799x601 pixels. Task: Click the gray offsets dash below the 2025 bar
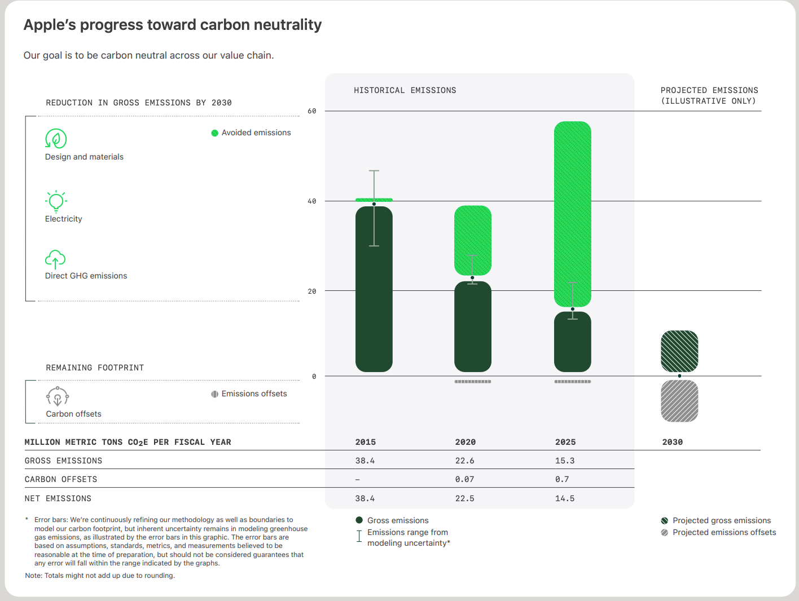(x=573, y=382)
